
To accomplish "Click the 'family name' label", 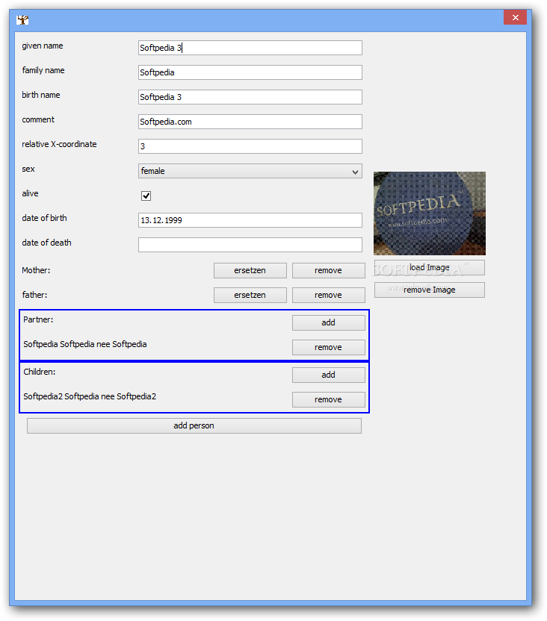I will [x=43, y=70].
